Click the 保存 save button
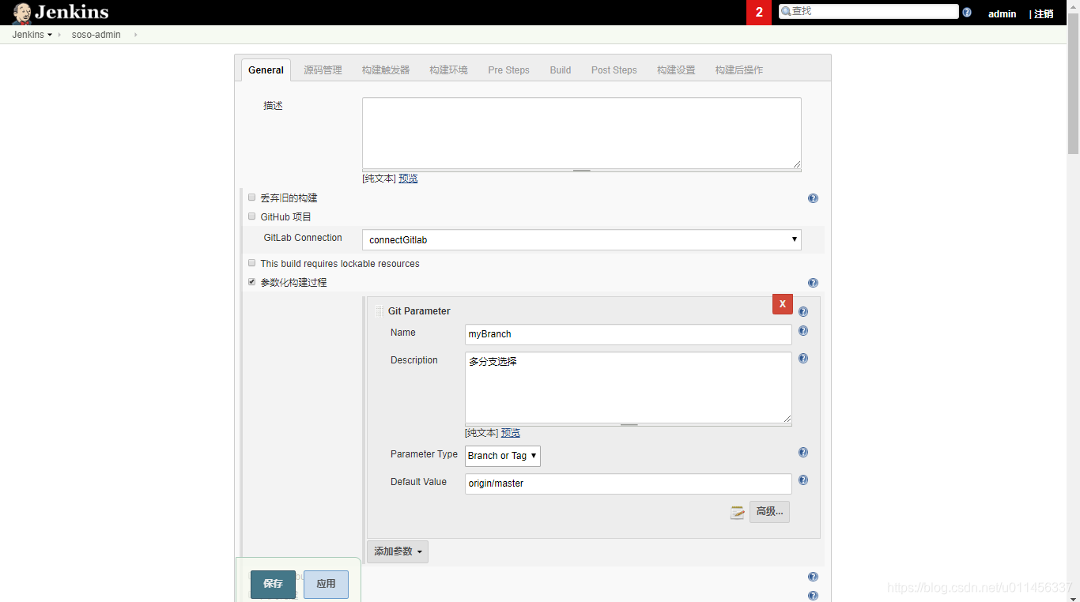This screenshot has height=602, width=1080. point(273,584)
